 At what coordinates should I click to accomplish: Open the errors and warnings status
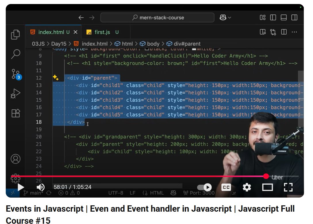(69, 193)
